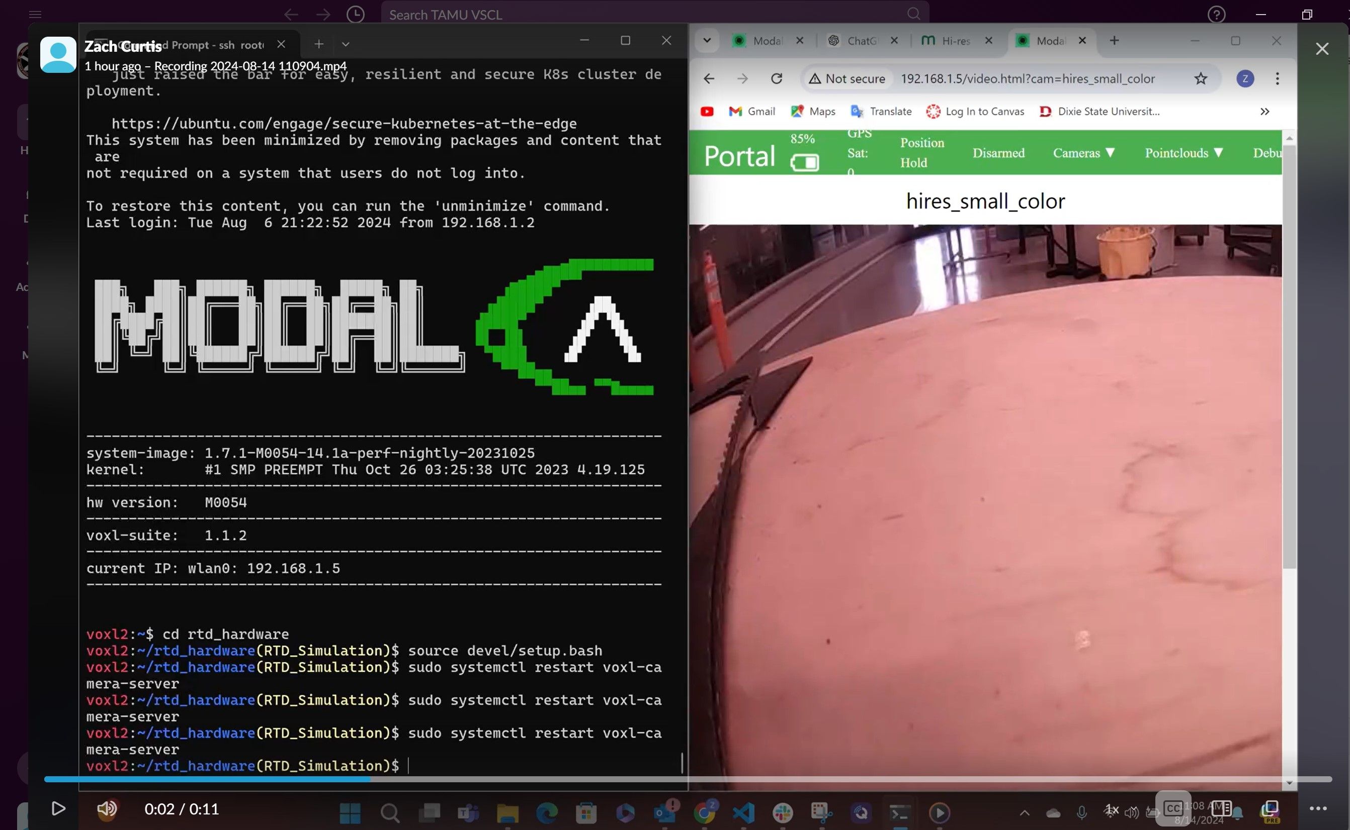1350x830 pixels.
Task: Click the magnifier icon in Slack search bar
Action: (913, 14)
